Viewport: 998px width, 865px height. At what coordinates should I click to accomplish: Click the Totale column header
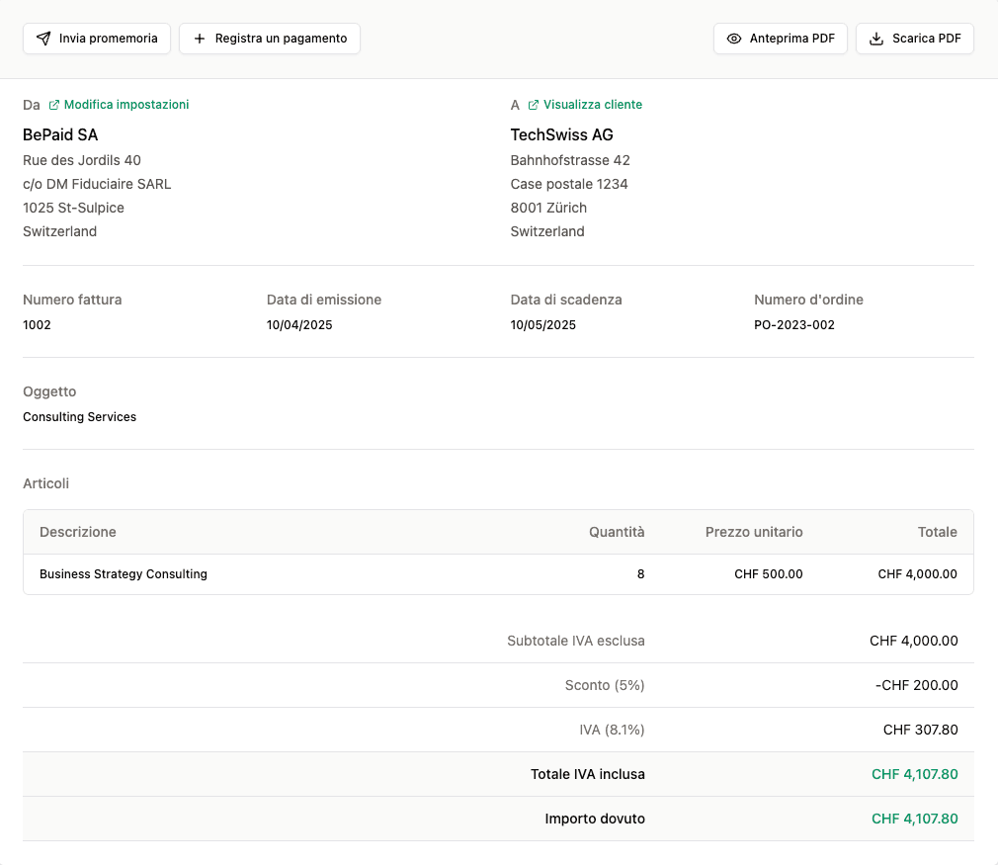coord(938,532)
